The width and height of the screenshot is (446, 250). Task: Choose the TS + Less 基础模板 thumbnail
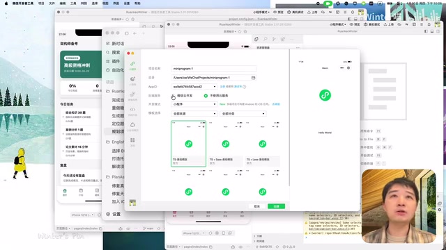coord(263,144)
